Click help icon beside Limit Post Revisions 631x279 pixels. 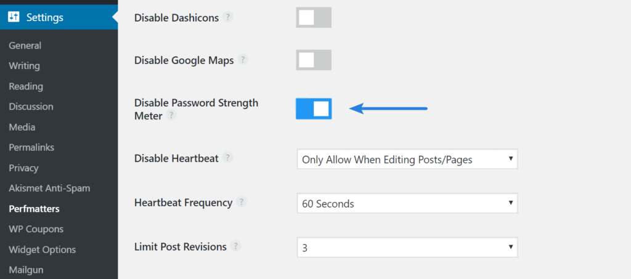click(x=236, y=246)
